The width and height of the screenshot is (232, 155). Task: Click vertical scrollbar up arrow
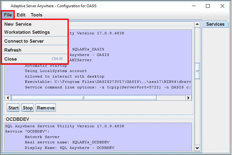pyautogui.click(x=197, y=24)
